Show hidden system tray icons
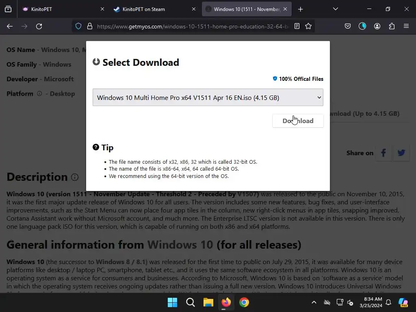The height and width of the screenshot is (312, 416). 314,302
